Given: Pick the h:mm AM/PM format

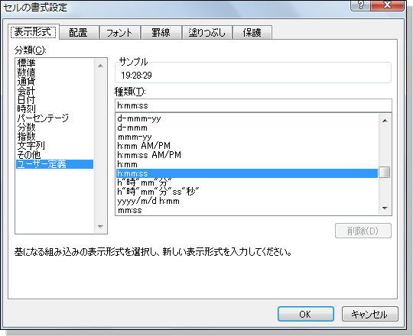Looking at the screenshot, I should tap(144, 146).
